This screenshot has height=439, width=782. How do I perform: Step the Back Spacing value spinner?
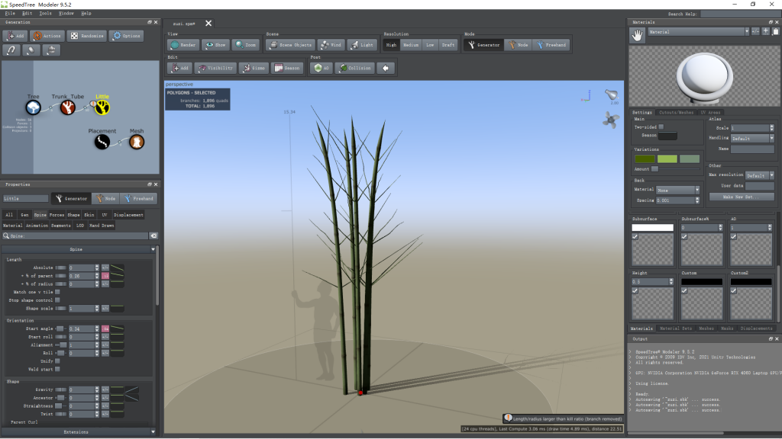click(697, 200)
